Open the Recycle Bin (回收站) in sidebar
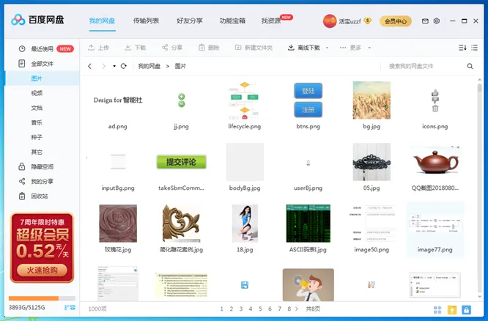The height and width of the screenshot is (321, 488). click(39, 196)
